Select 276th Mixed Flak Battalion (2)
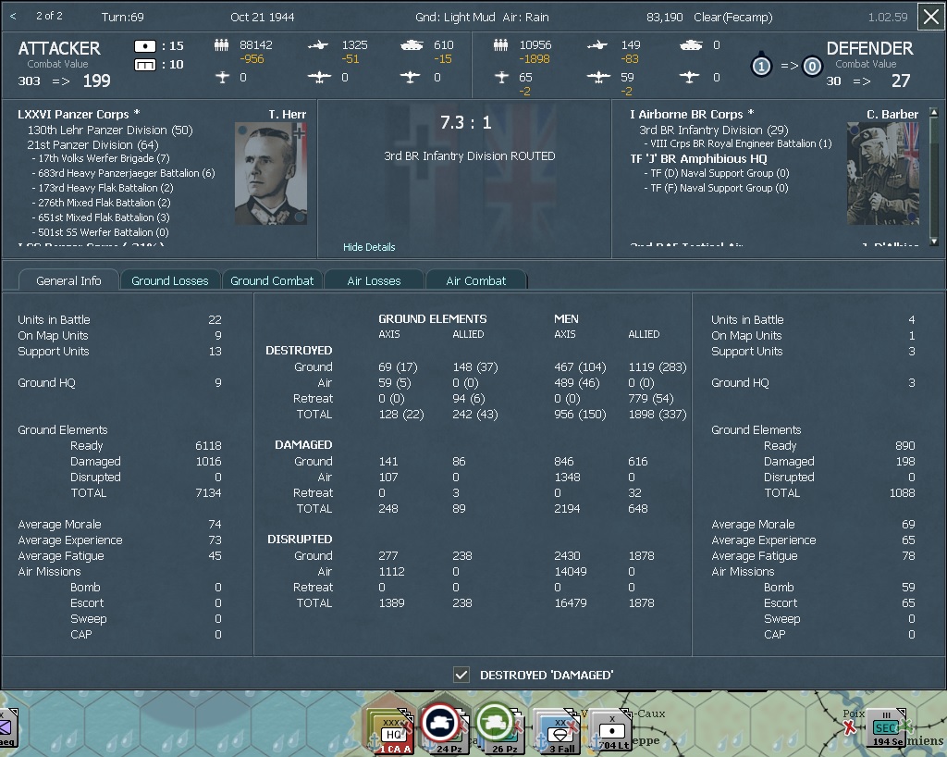This screenshot has width=947, height=757. coord(101,203)
